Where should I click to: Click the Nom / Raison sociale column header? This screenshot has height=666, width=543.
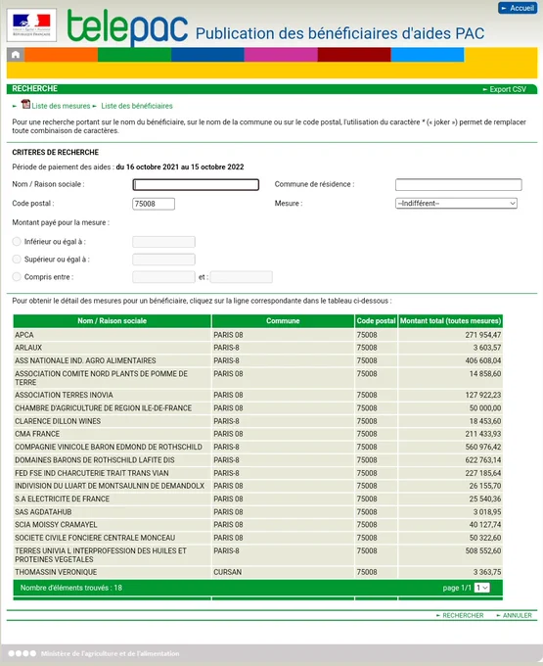pyautogui.click(x=112, y=321)
